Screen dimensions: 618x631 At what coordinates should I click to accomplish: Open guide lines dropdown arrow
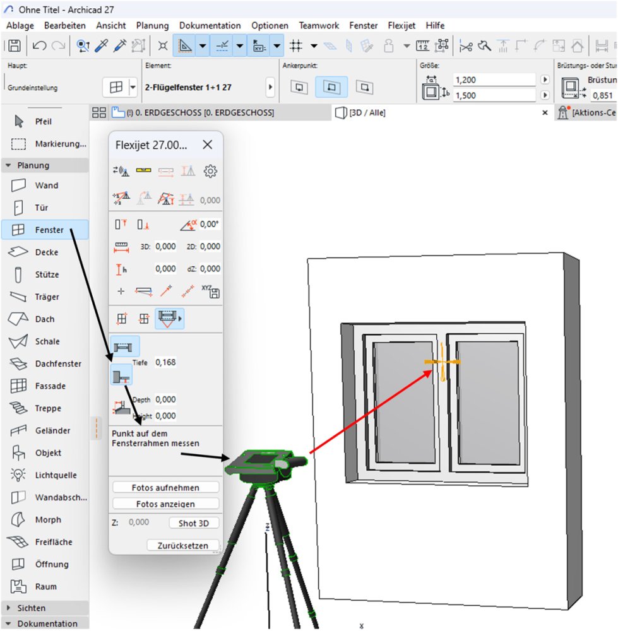pyautogui.click(x=203, y=45)
